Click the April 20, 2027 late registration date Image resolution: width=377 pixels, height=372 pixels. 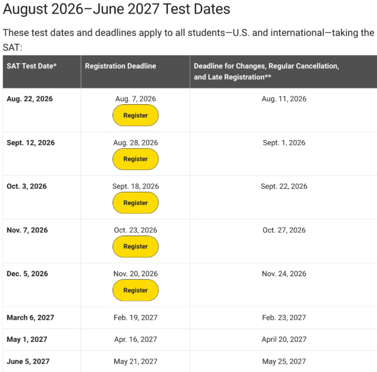pyautogui.click(x=284, y=339)
